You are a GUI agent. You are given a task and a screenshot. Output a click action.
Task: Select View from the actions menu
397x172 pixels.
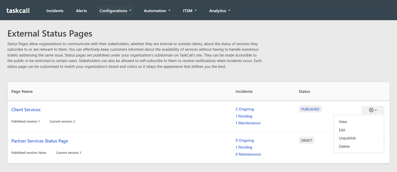pos(343,122)
